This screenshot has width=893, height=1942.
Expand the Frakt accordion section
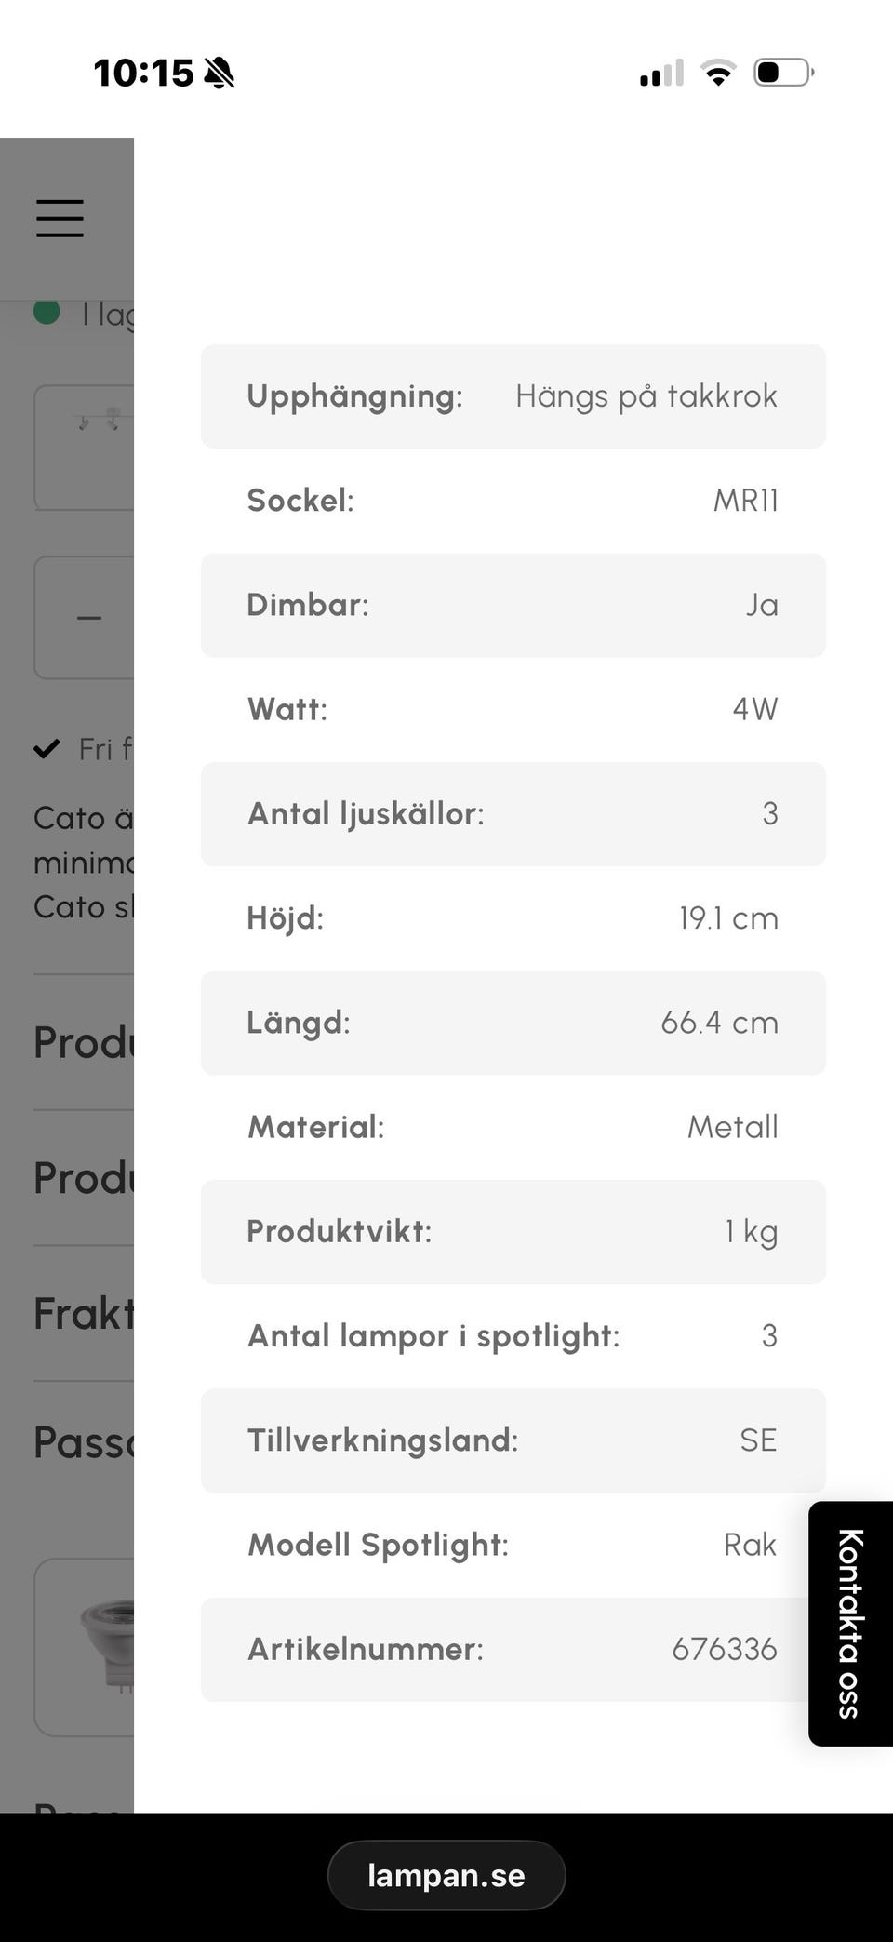pyautogui.click(x=84, y=1314)
